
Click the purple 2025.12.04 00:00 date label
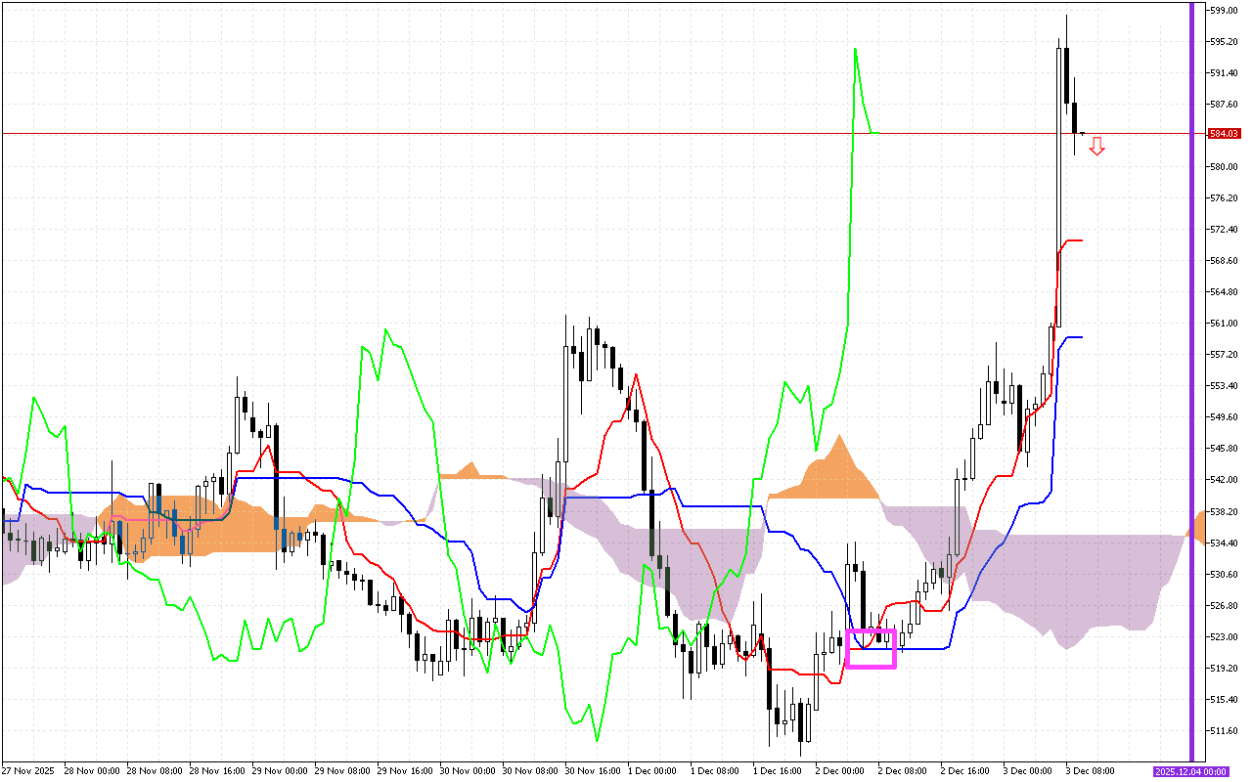[x=1189, y=771]
